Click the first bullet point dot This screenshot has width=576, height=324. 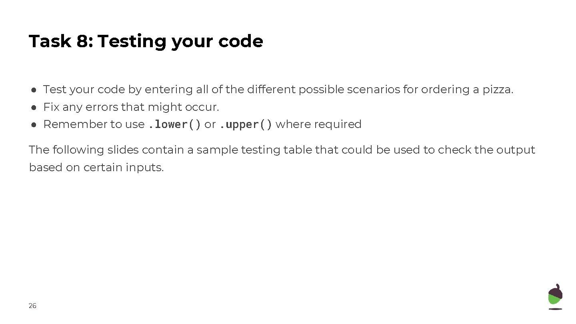coord(35,90)
